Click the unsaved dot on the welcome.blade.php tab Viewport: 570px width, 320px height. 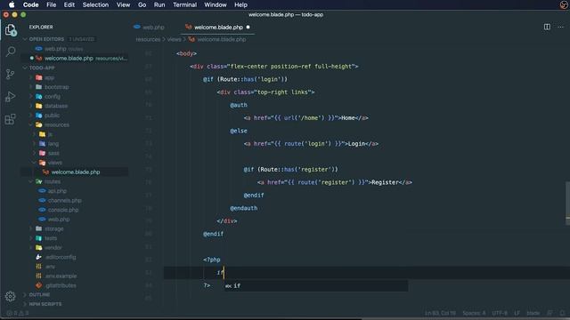248,28
